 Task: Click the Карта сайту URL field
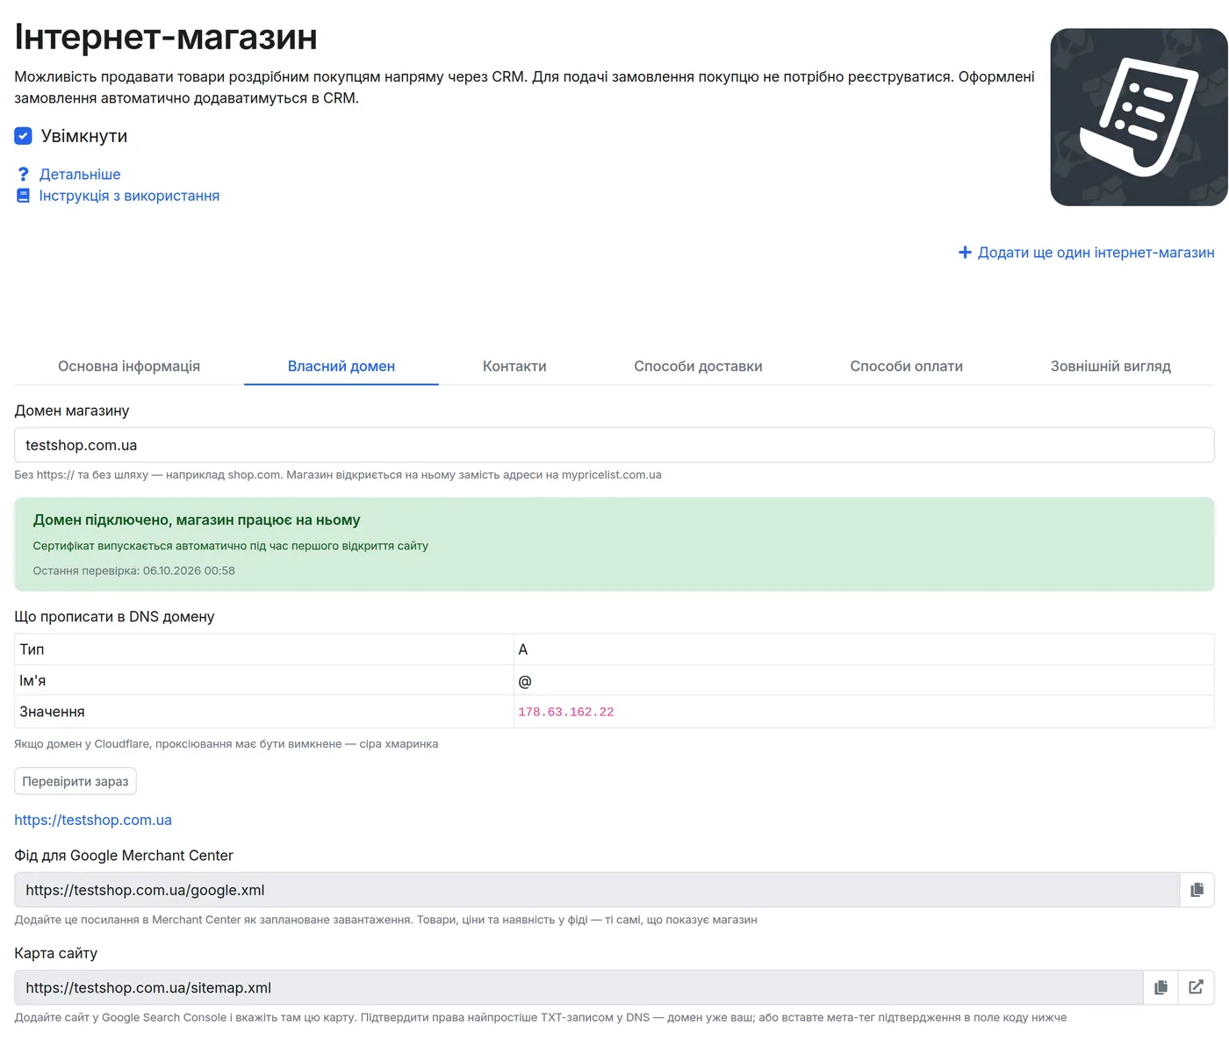pyautogui.click(x=579, y=987)
